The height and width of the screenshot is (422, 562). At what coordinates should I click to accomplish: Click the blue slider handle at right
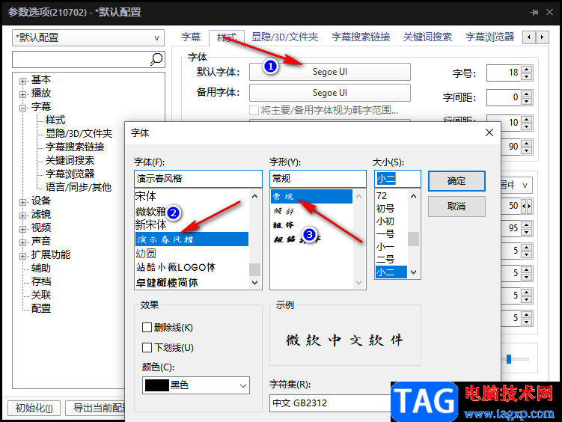(x=509, y=359)
